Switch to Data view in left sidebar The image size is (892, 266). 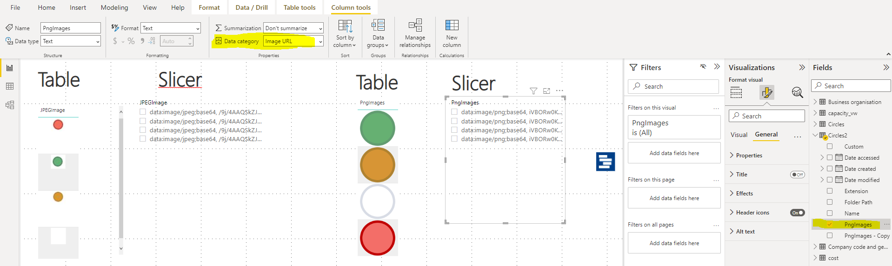point(10,86)
